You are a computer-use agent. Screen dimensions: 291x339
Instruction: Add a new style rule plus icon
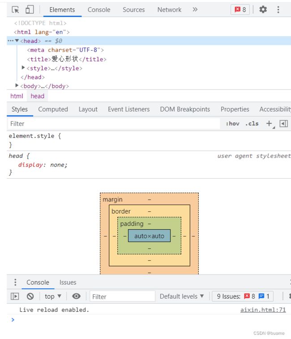tap(269, 124)
